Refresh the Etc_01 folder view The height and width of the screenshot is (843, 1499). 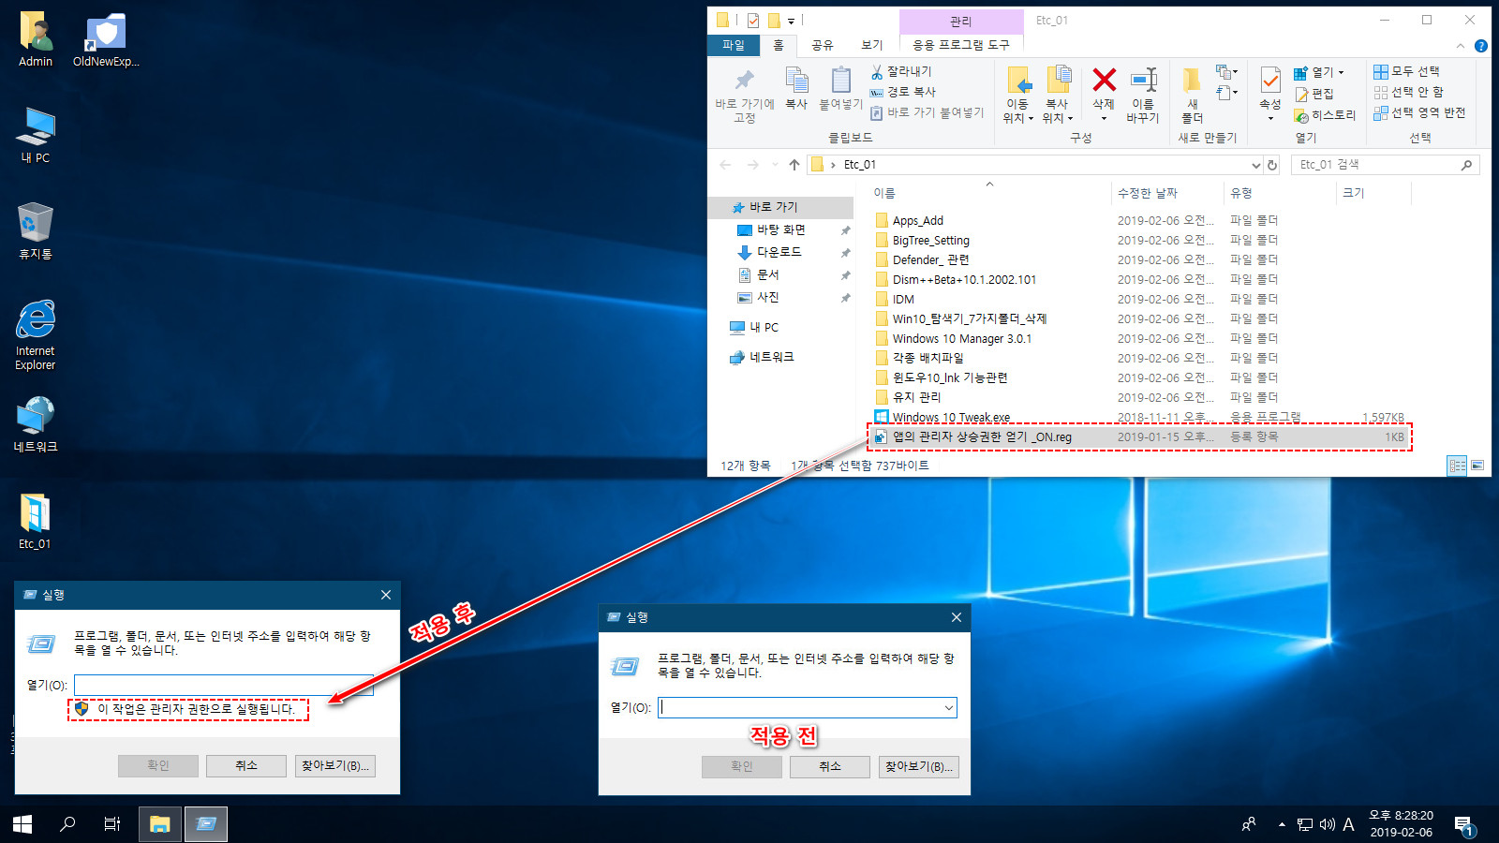1272,165
